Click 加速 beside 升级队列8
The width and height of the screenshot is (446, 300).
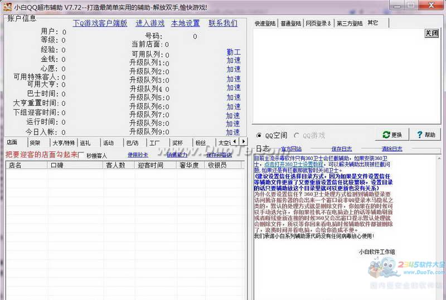tap(233, 124)
